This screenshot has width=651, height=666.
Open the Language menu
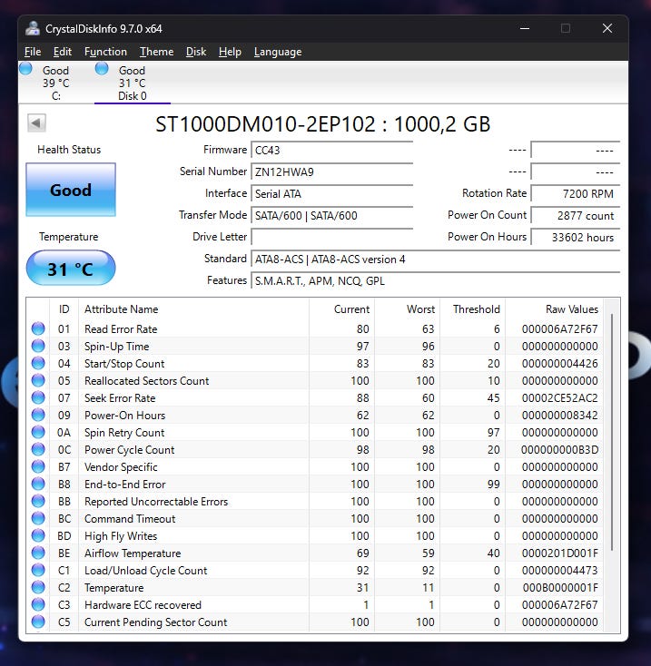(278, 52)
